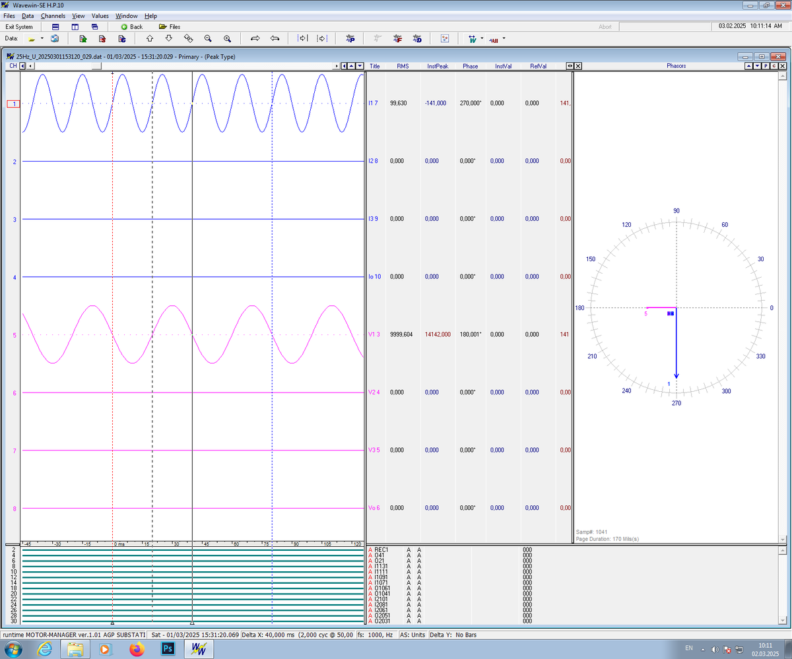Click the scale channels up arrow icon
792x659 pixels.
pos(150,38)
